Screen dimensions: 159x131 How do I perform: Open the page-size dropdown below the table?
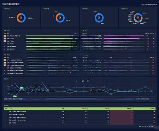152,127
